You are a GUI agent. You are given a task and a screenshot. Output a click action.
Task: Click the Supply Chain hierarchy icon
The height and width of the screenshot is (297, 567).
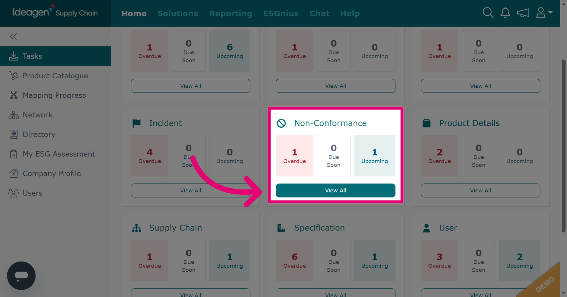[x=136, y=228]
